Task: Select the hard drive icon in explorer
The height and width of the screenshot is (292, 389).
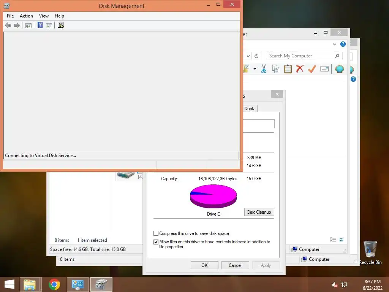Action: click(x=126, y=175)
